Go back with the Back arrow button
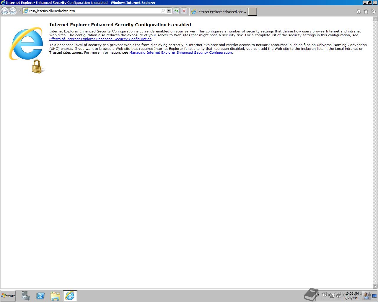378x302 pixels. [x=5, y=11]
